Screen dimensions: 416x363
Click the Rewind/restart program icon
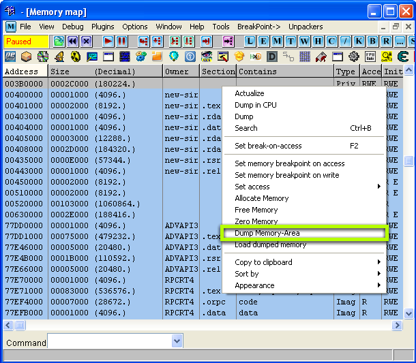(x=72, y=42)
